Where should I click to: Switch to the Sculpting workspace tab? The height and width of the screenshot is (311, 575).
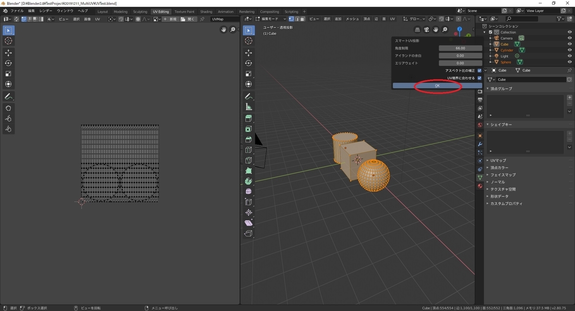pyautogui.click(x=140, y=11)
